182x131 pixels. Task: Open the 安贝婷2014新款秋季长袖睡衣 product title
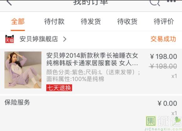[92, 59]
